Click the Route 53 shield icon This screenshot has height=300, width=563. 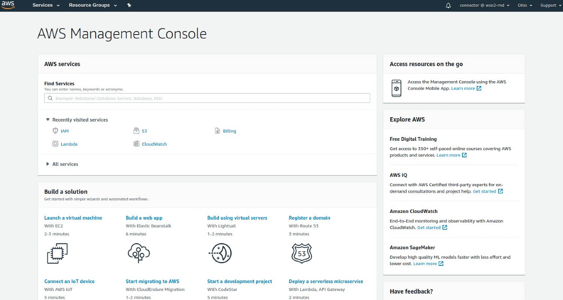pos(301,253)
